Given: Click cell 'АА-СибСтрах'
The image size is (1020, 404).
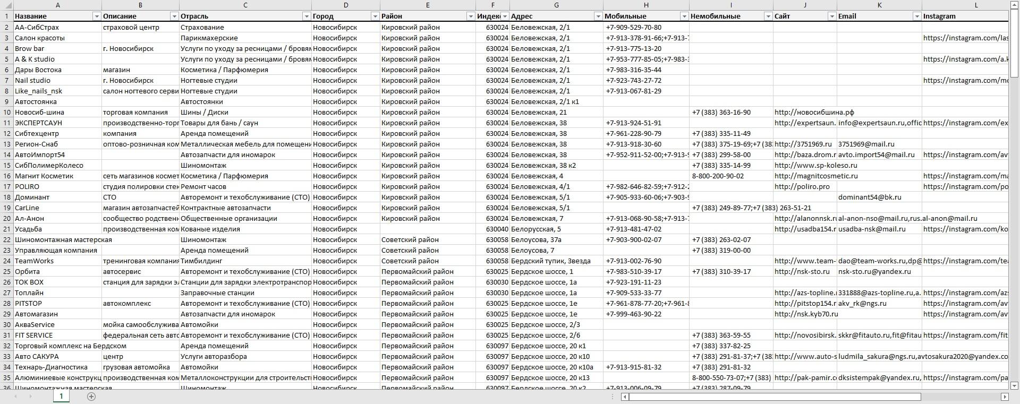Looking at the screenshot, I should [x=57, y=27].
